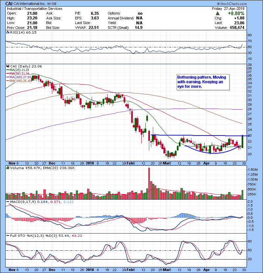Click the SCTR (Small) 14.9 value
This screenshot has width=263, height=273.
138,28
